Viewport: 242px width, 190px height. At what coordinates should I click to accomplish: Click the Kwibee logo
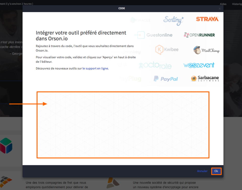(167, 50)
